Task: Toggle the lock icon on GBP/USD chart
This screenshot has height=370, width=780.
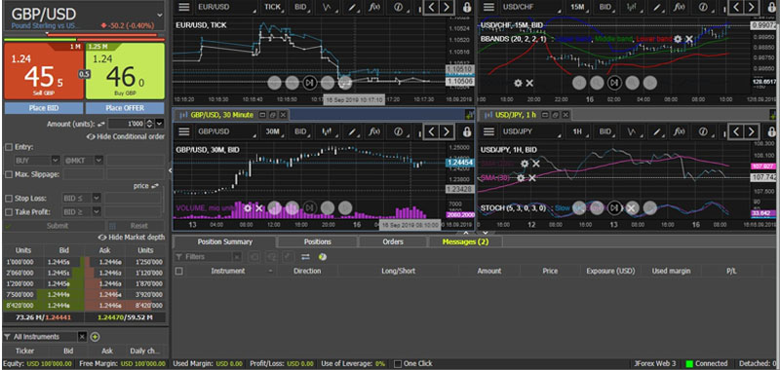Action: (x=467, y=131)
